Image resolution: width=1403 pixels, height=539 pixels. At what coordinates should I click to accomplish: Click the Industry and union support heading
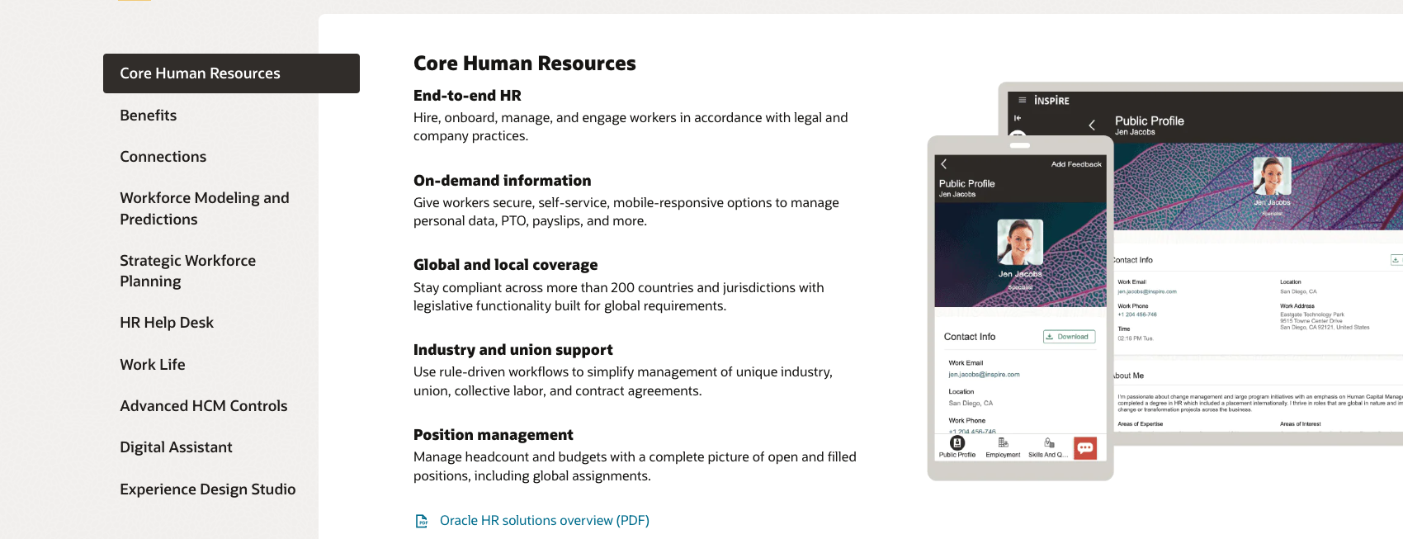[x=513, y=350]
